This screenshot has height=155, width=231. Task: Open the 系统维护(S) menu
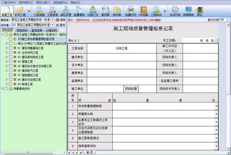(60, 3)
